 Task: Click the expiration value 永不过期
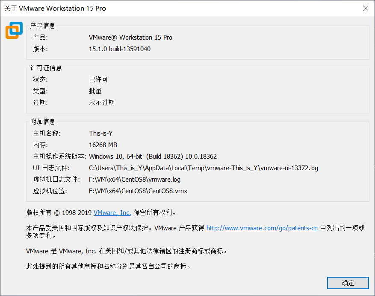click(102, 102)
